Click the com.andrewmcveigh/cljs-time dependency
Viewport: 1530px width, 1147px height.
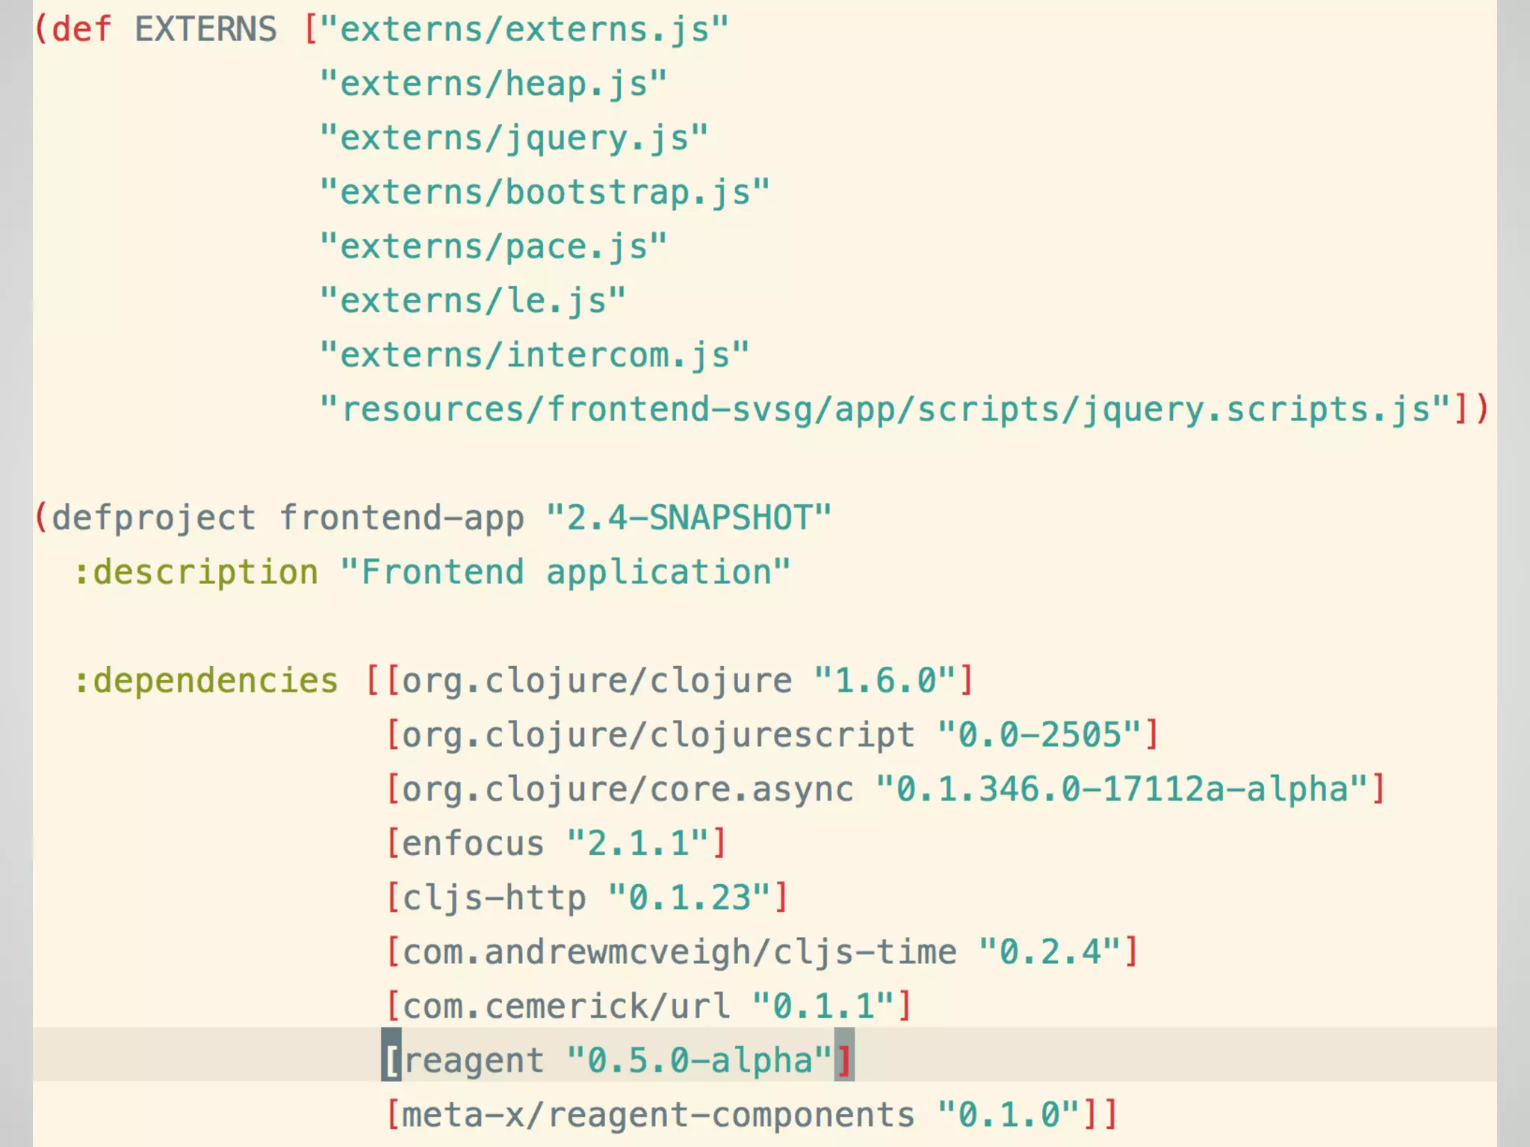[x=678, y=953]
